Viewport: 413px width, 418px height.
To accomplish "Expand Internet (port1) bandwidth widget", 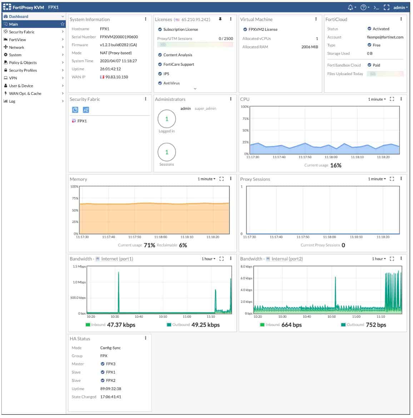I will 222,259.
